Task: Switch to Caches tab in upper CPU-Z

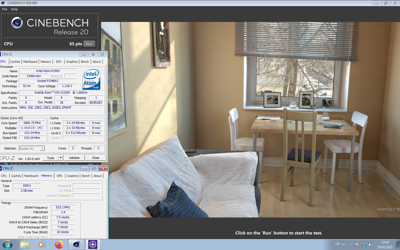Action: point(15,62)
